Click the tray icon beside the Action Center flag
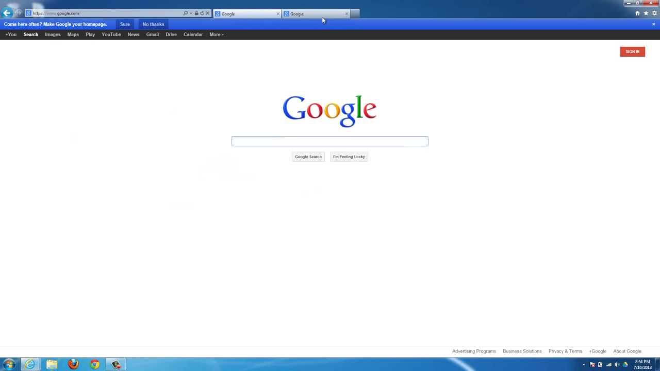 [600, 365]
